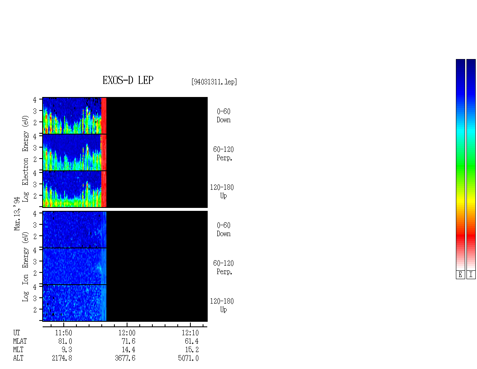Click the electron 0-60 Down spectrogram panel
Viewport: 477px width, 369px height.
pos(125,116)
